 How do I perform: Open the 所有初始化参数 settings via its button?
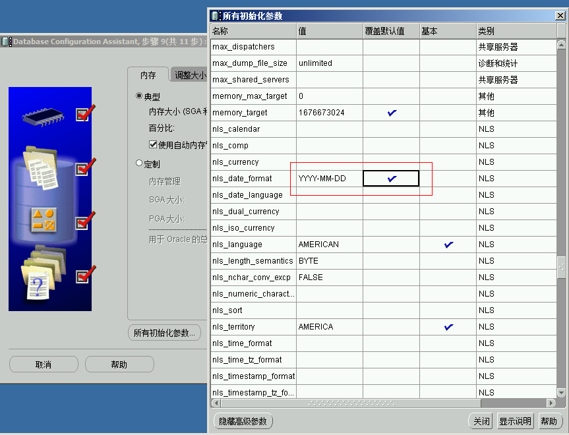[164, 332]
